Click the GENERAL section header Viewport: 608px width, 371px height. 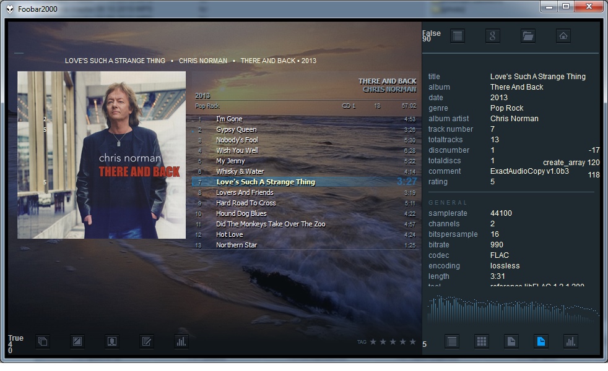[448, 203]
